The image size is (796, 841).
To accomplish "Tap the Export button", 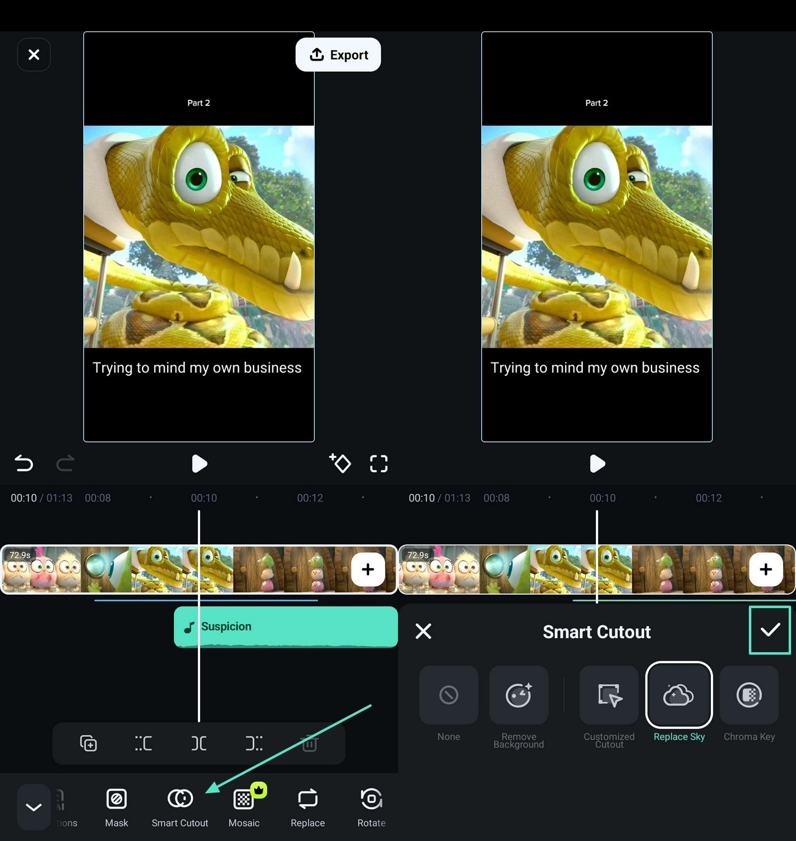I will 338,55.
